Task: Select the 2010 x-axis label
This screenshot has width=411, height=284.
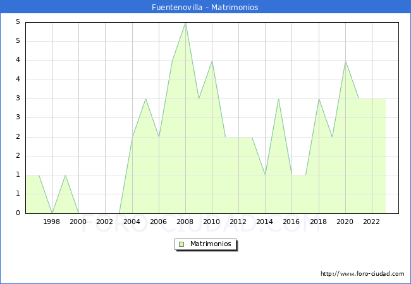Action: pos(212,222)
